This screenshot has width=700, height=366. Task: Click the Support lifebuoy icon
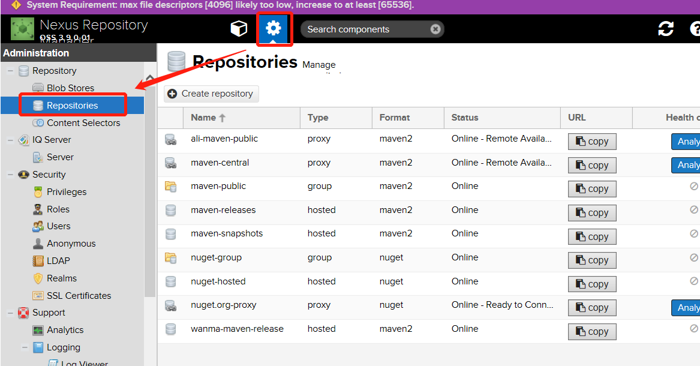[23, 313]
